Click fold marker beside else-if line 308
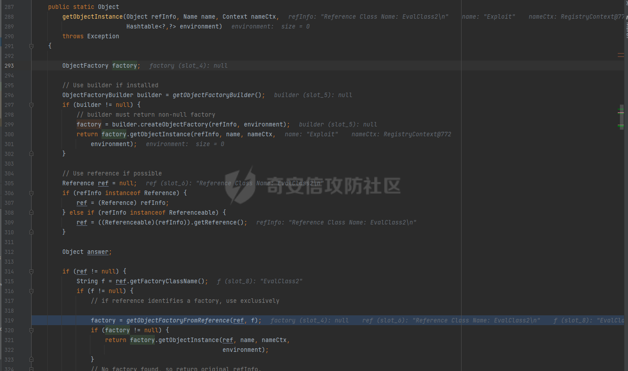Viewport: 628px width, 371px height. (31, 212)
